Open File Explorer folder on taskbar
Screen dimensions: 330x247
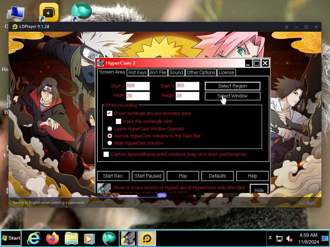[71, 238]
